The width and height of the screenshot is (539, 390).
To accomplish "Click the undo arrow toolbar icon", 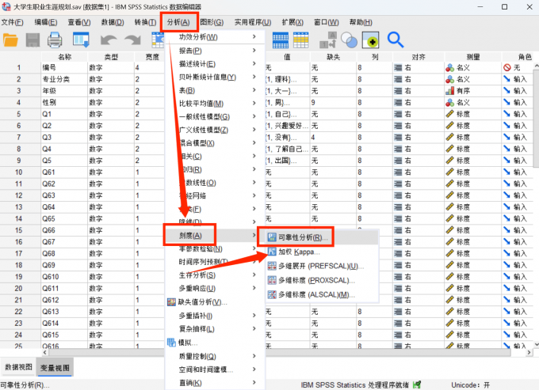I will (109, 40).
